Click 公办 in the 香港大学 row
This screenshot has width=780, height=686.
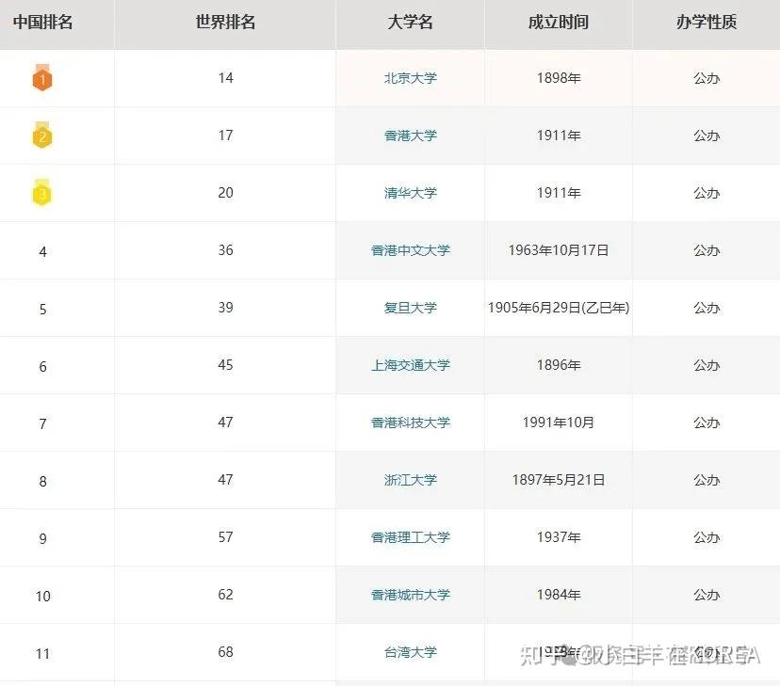point(707,136)
